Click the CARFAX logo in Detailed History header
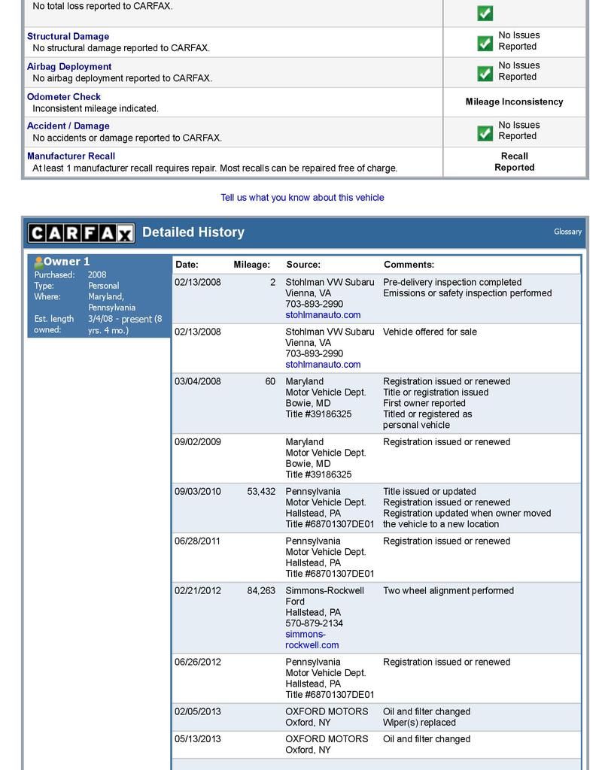Viewport: 605px width, 770px height. [81, 233]
